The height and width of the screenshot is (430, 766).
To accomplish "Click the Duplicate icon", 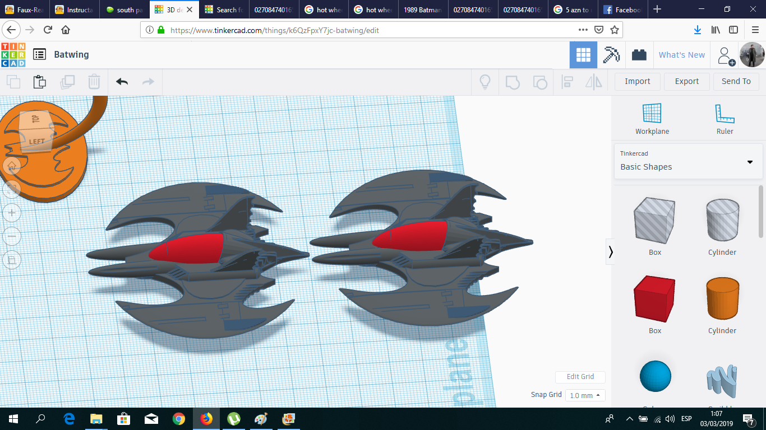I will tap(67, 82).
